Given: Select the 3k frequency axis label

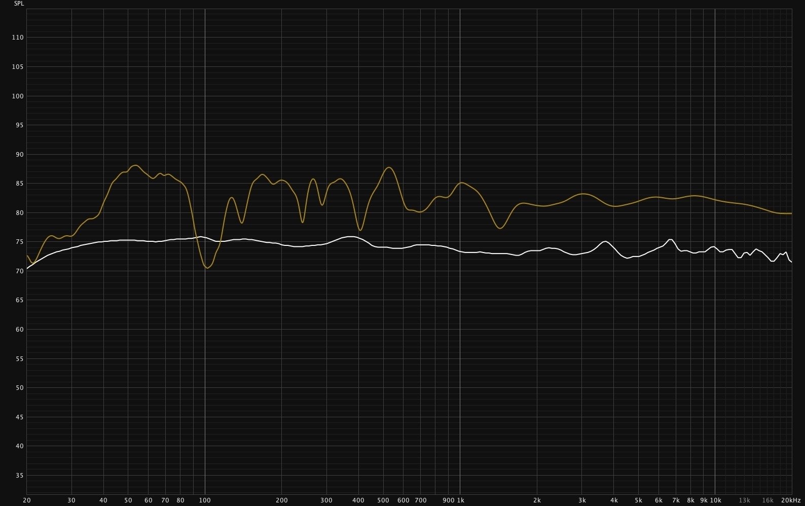Looking at the screenshot, I should 582,500.
